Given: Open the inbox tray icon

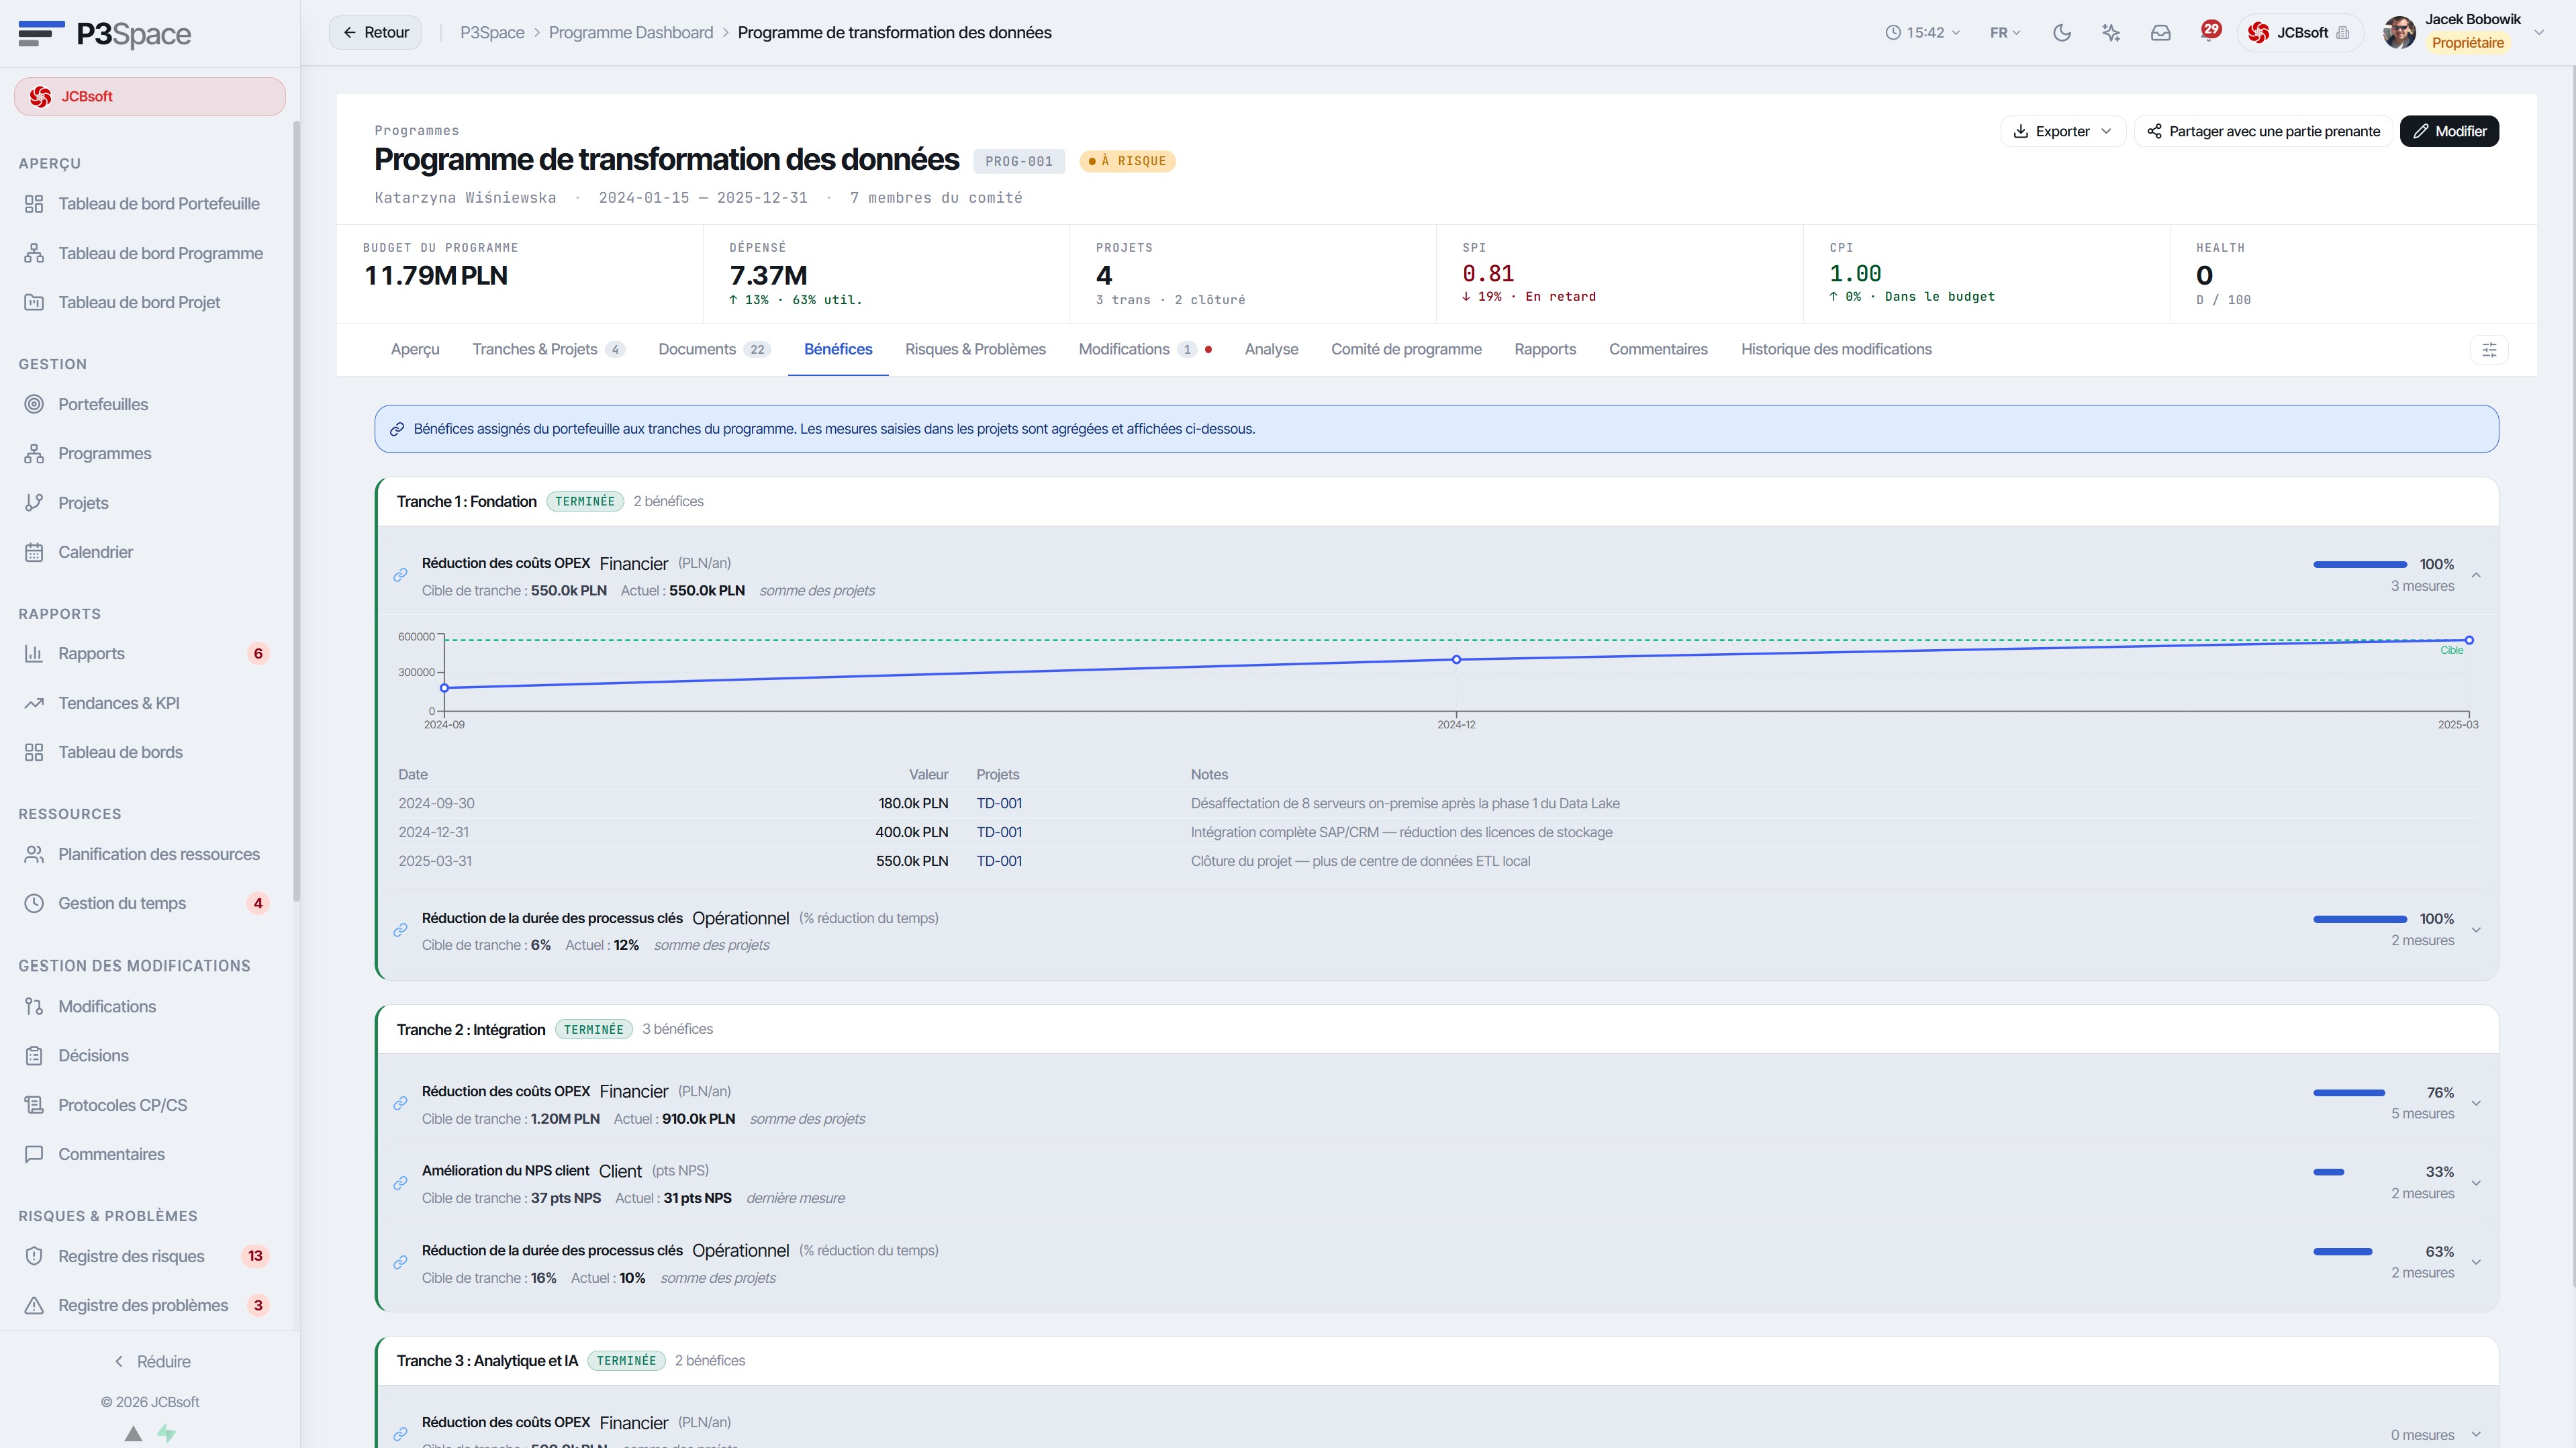Looking at the screenshot, I should (2160, 33).
